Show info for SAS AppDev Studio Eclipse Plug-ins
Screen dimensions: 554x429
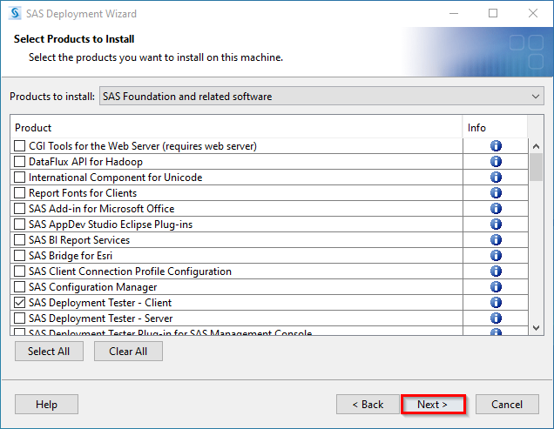point(496,225)
